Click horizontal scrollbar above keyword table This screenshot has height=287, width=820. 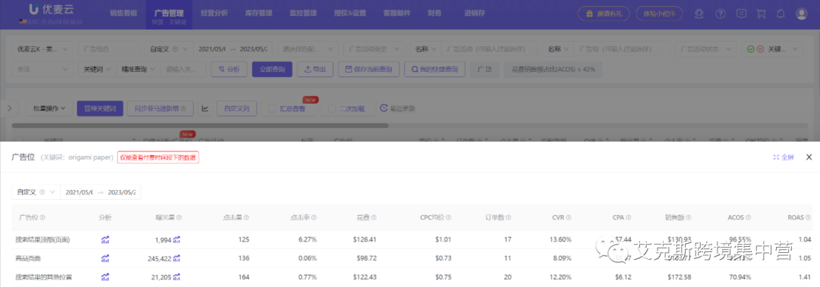pos(200,125)
